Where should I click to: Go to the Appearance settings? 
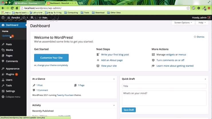(12, 69)
